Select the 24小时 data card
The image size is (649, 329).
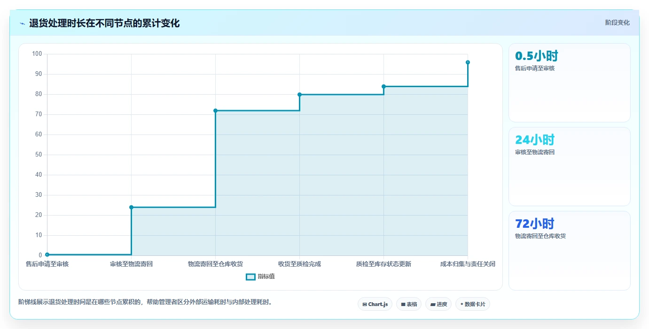point(569,167)
